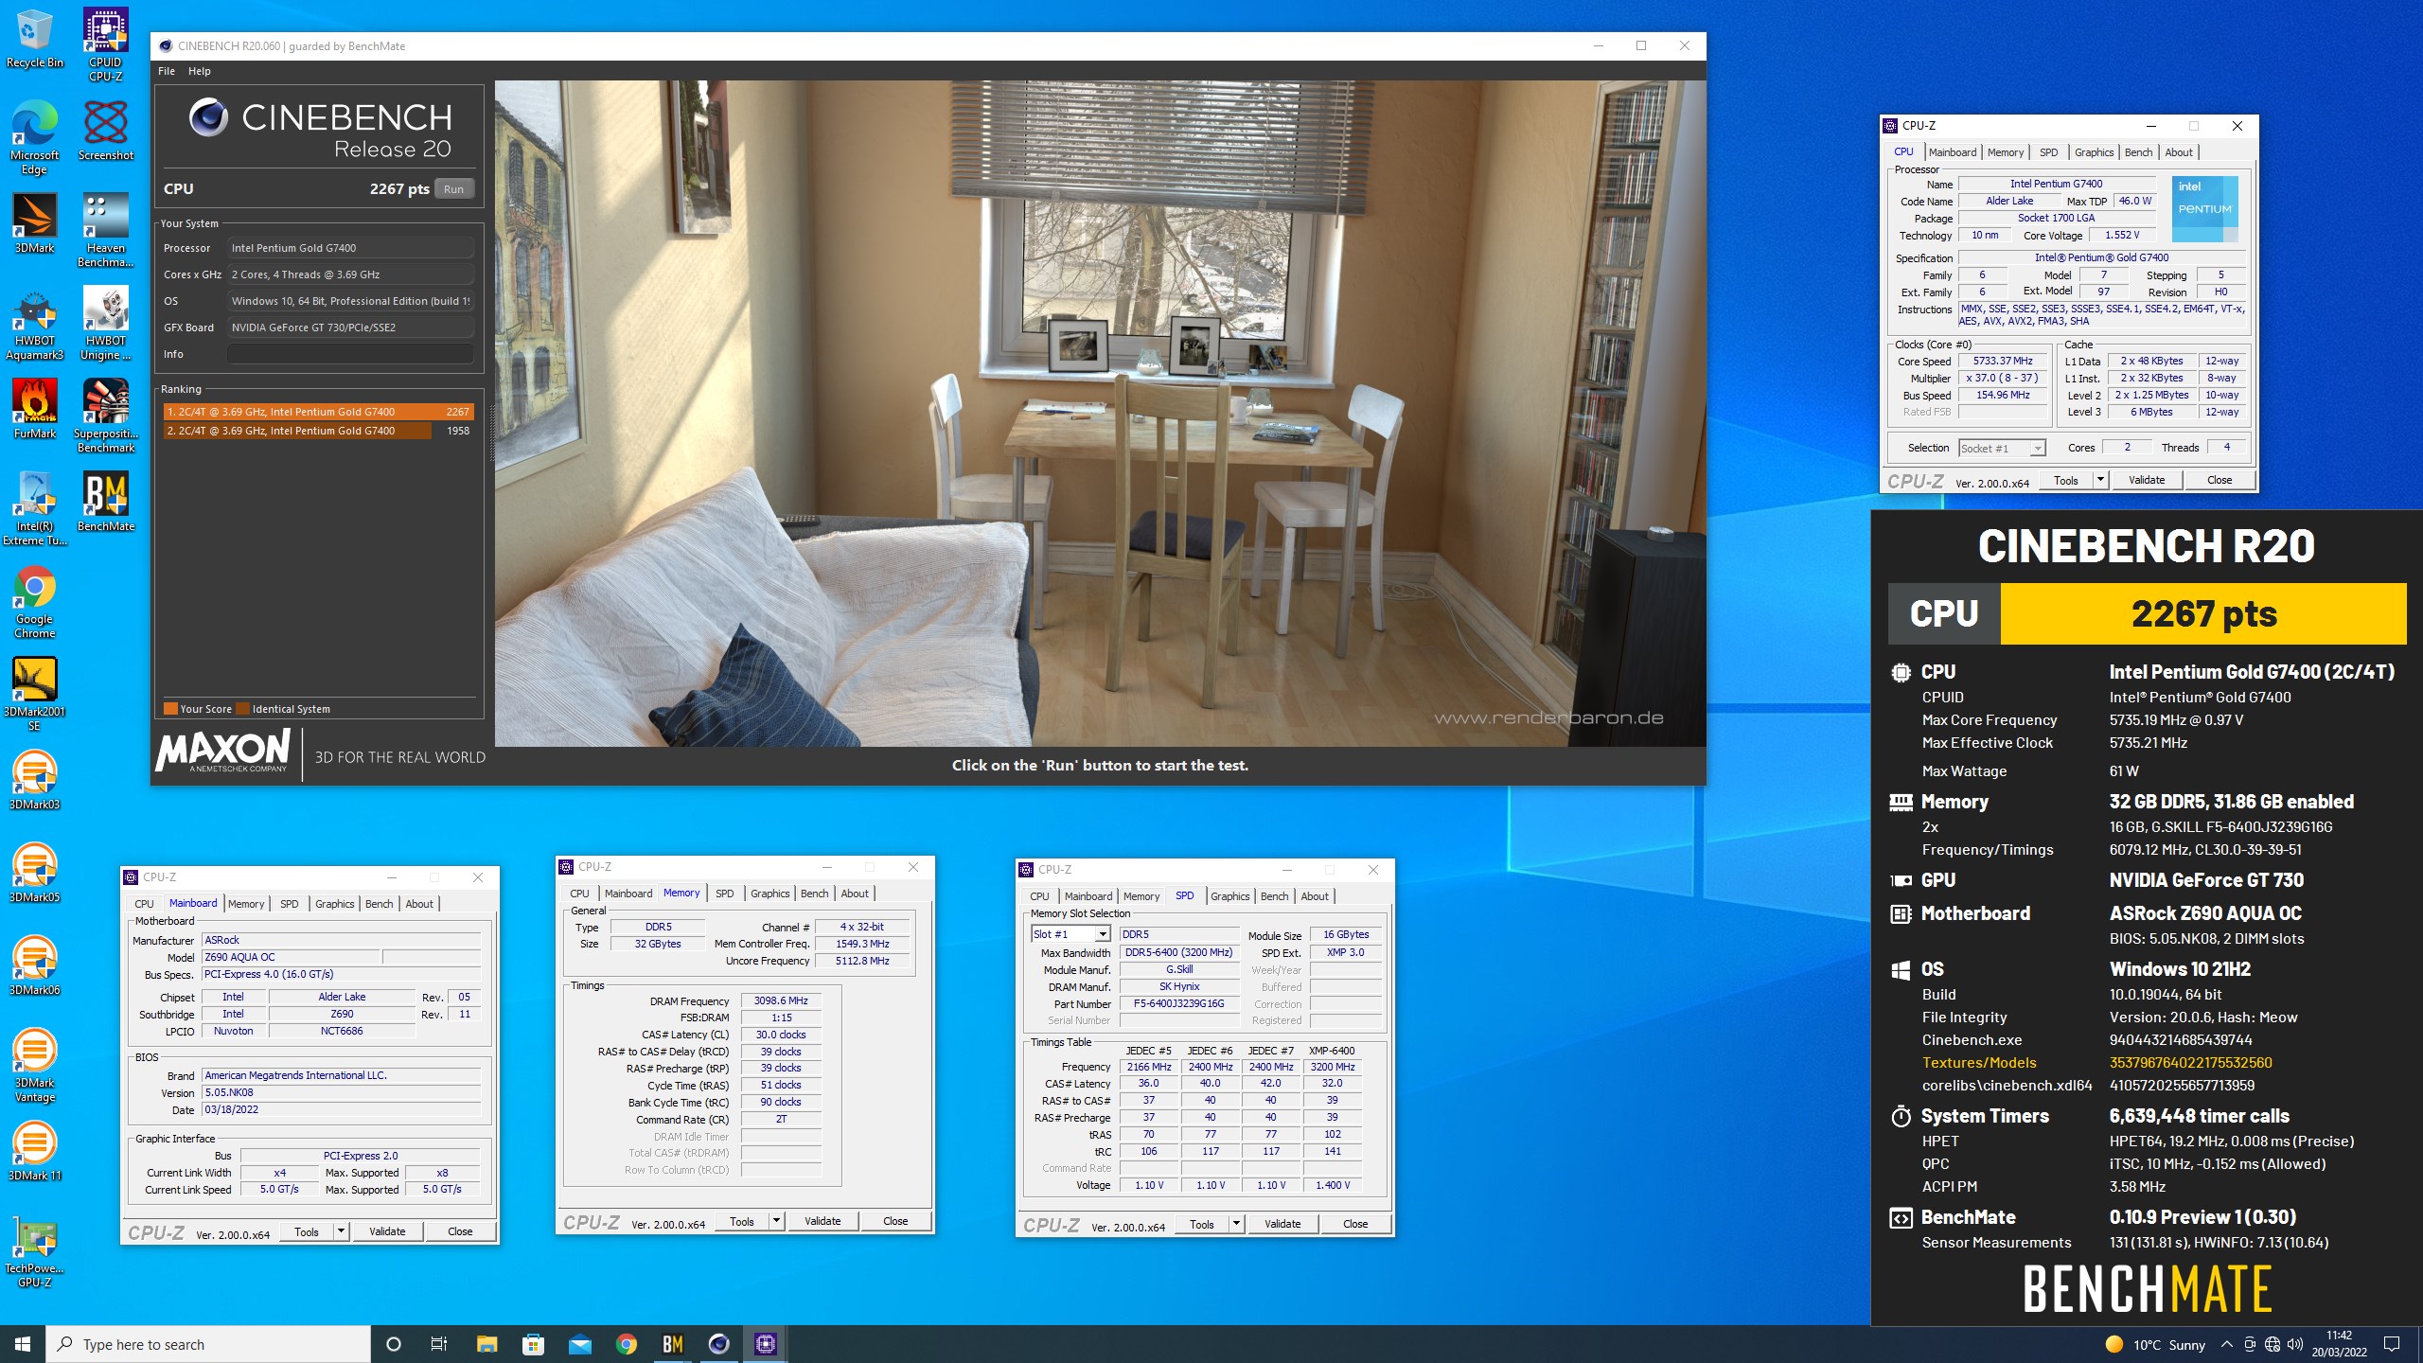This screenshot has width=2423, height=1363.
Task: Switch to CPU tab in Mainboard CPU-Z window
Action: tap(144, 904)
